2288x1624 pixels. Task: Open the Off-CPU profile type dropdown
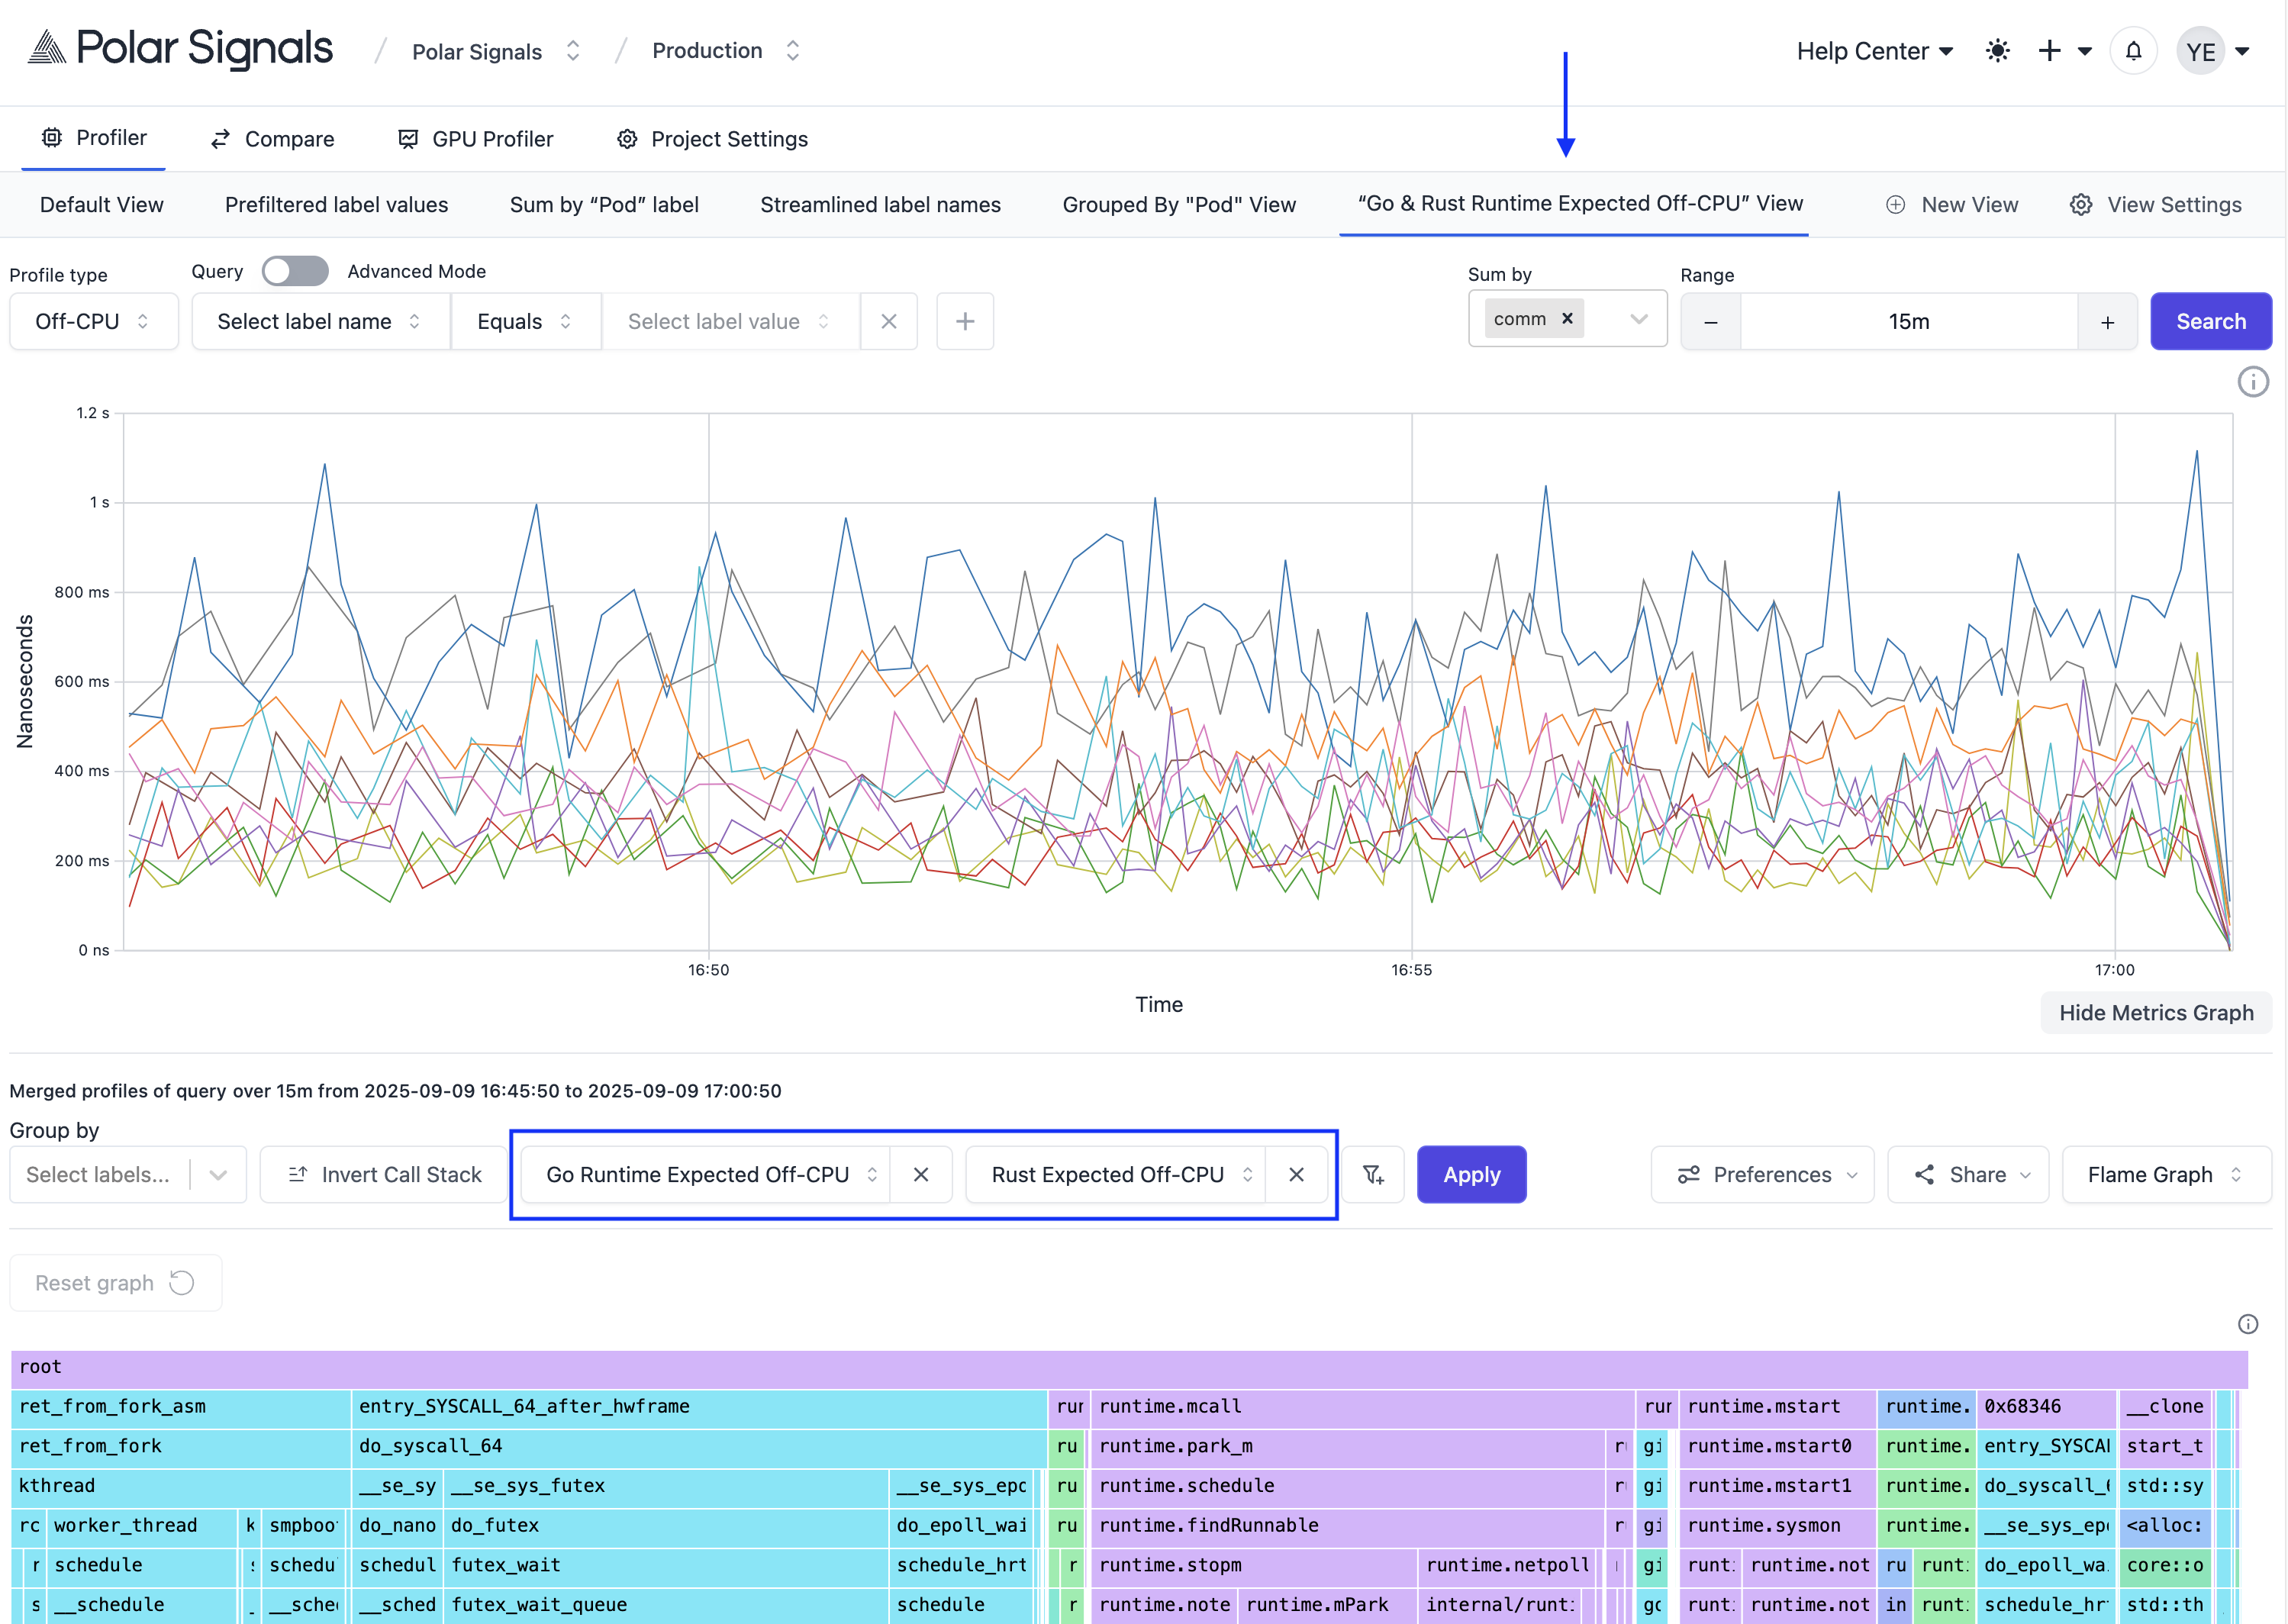[93, 322]
